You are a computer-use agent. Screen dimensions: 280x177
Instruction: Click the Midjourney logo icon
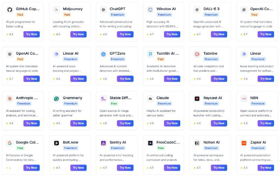(x=56, y=10)
